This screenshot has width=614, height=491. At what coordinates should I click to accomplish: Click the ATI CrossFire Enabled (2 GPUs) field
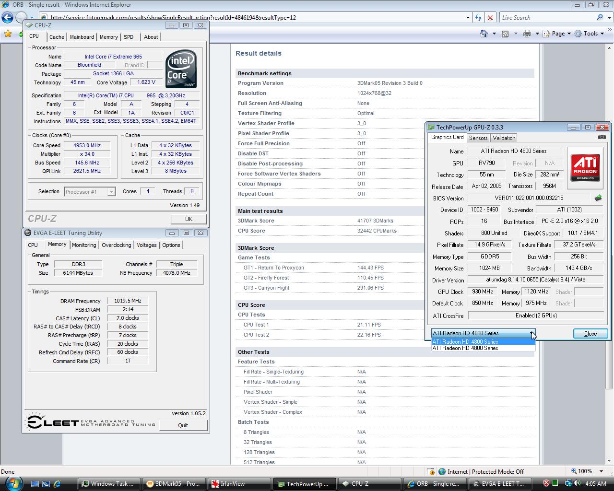(536, 316)
